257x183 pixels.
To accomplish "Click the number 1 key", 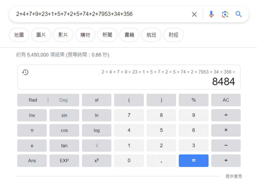I will click(x=129, y=146).
